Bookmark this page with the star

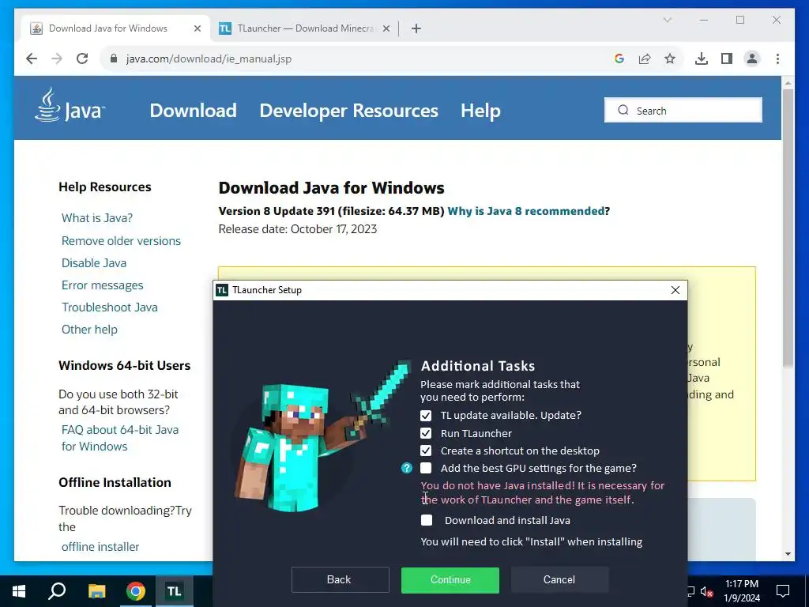[670, 58]
